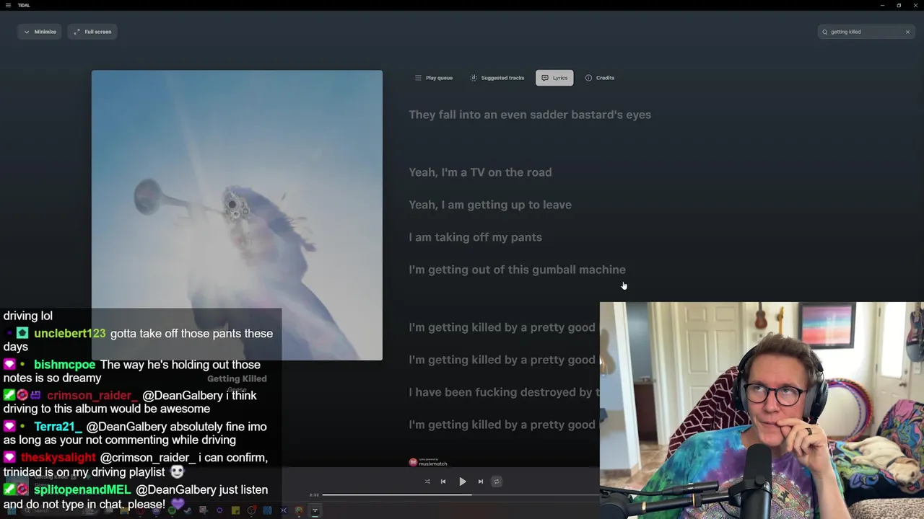Play the current track
The width and height of the screenshot is (924, 519).
click(462, 482)
